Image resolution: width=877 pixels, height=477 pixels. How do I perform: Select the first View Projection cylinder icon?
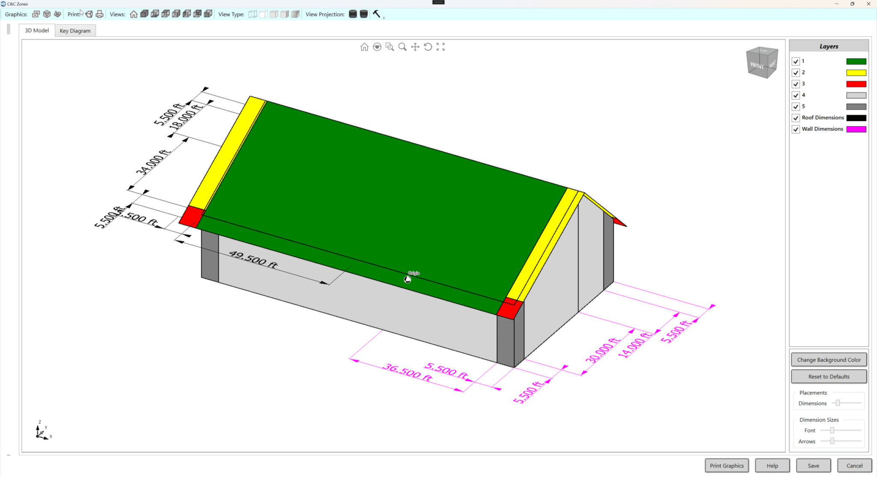[352, 14]
